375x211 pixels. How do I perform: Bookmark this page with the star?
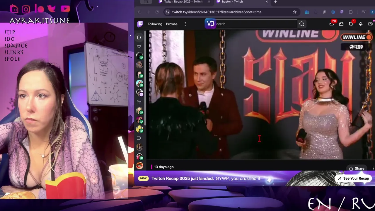(x=295, y=12)
